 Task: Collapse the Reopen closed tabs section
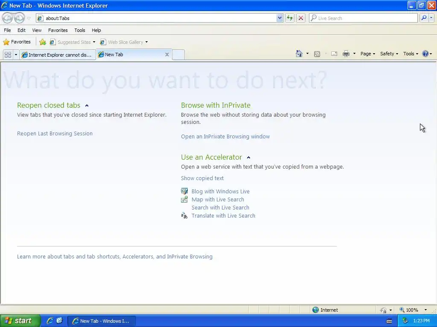pyautogui.click(x=87, y=106)
